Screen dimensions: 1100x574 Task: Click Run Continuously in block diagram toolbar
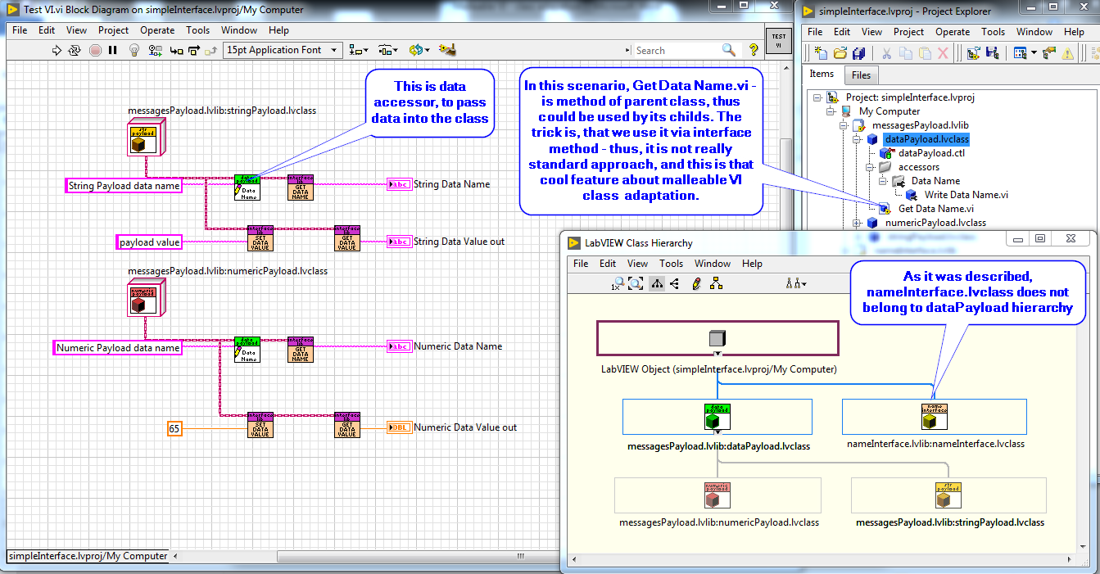[x=75, y=51]
